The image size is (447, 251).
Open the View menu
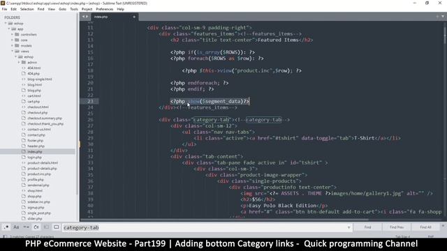[x=51, y=9]
